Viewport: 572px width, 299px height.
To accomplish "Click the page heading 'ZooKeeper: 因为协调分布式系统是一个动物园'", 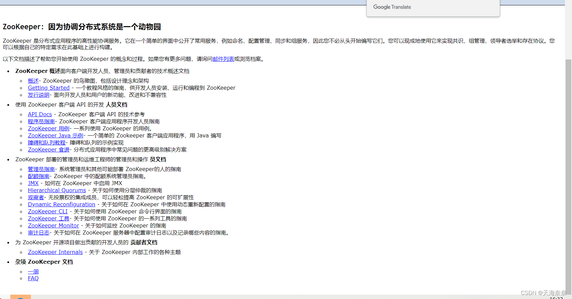I will click(82, 27).
